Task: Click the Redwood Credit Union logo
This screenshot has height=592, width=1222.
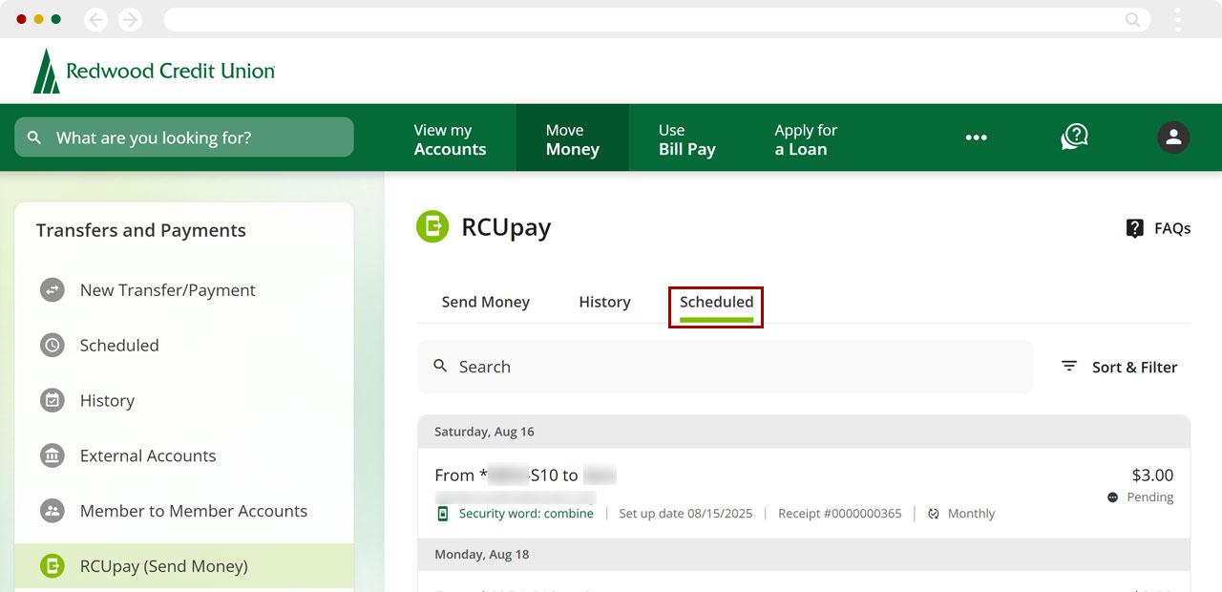Action: [x=154, y=71]
